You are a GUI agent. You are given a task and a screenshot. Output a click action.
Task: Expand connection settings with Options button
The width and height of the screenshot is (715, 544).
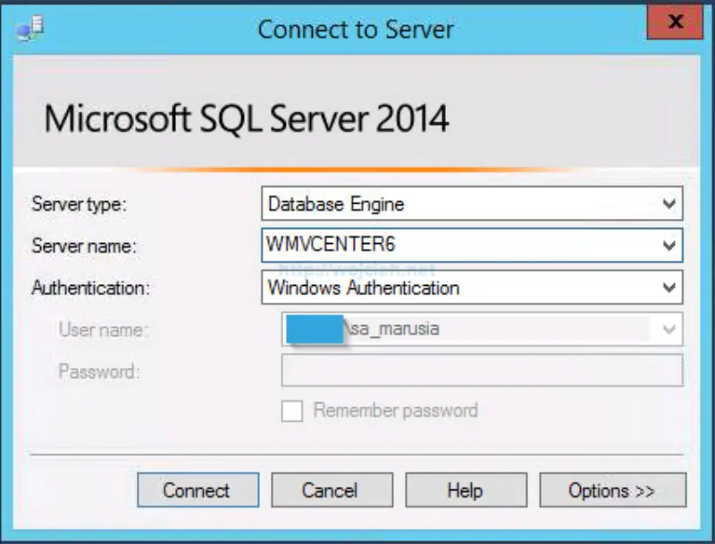tap(611, 490)
